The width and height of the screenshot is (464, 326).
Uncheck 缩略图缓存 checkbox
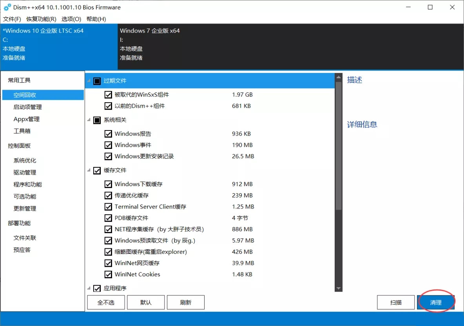(108, 252)
